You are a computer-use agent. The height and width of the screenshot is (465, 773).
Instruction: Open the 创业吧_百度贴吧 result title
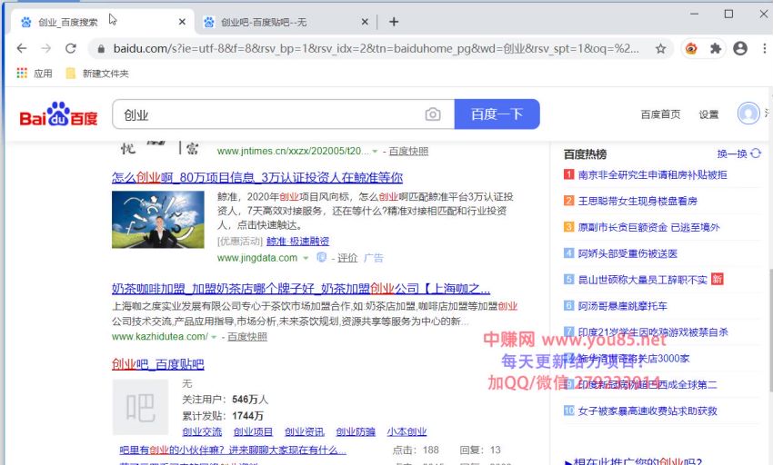point(157,364)
